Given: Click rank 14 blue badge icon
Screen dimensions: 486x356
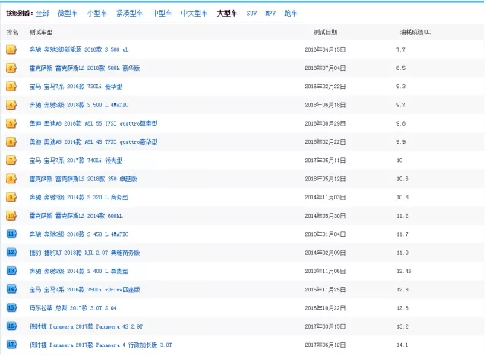Looking at the screenshot, I should click(x=11, y=290).
